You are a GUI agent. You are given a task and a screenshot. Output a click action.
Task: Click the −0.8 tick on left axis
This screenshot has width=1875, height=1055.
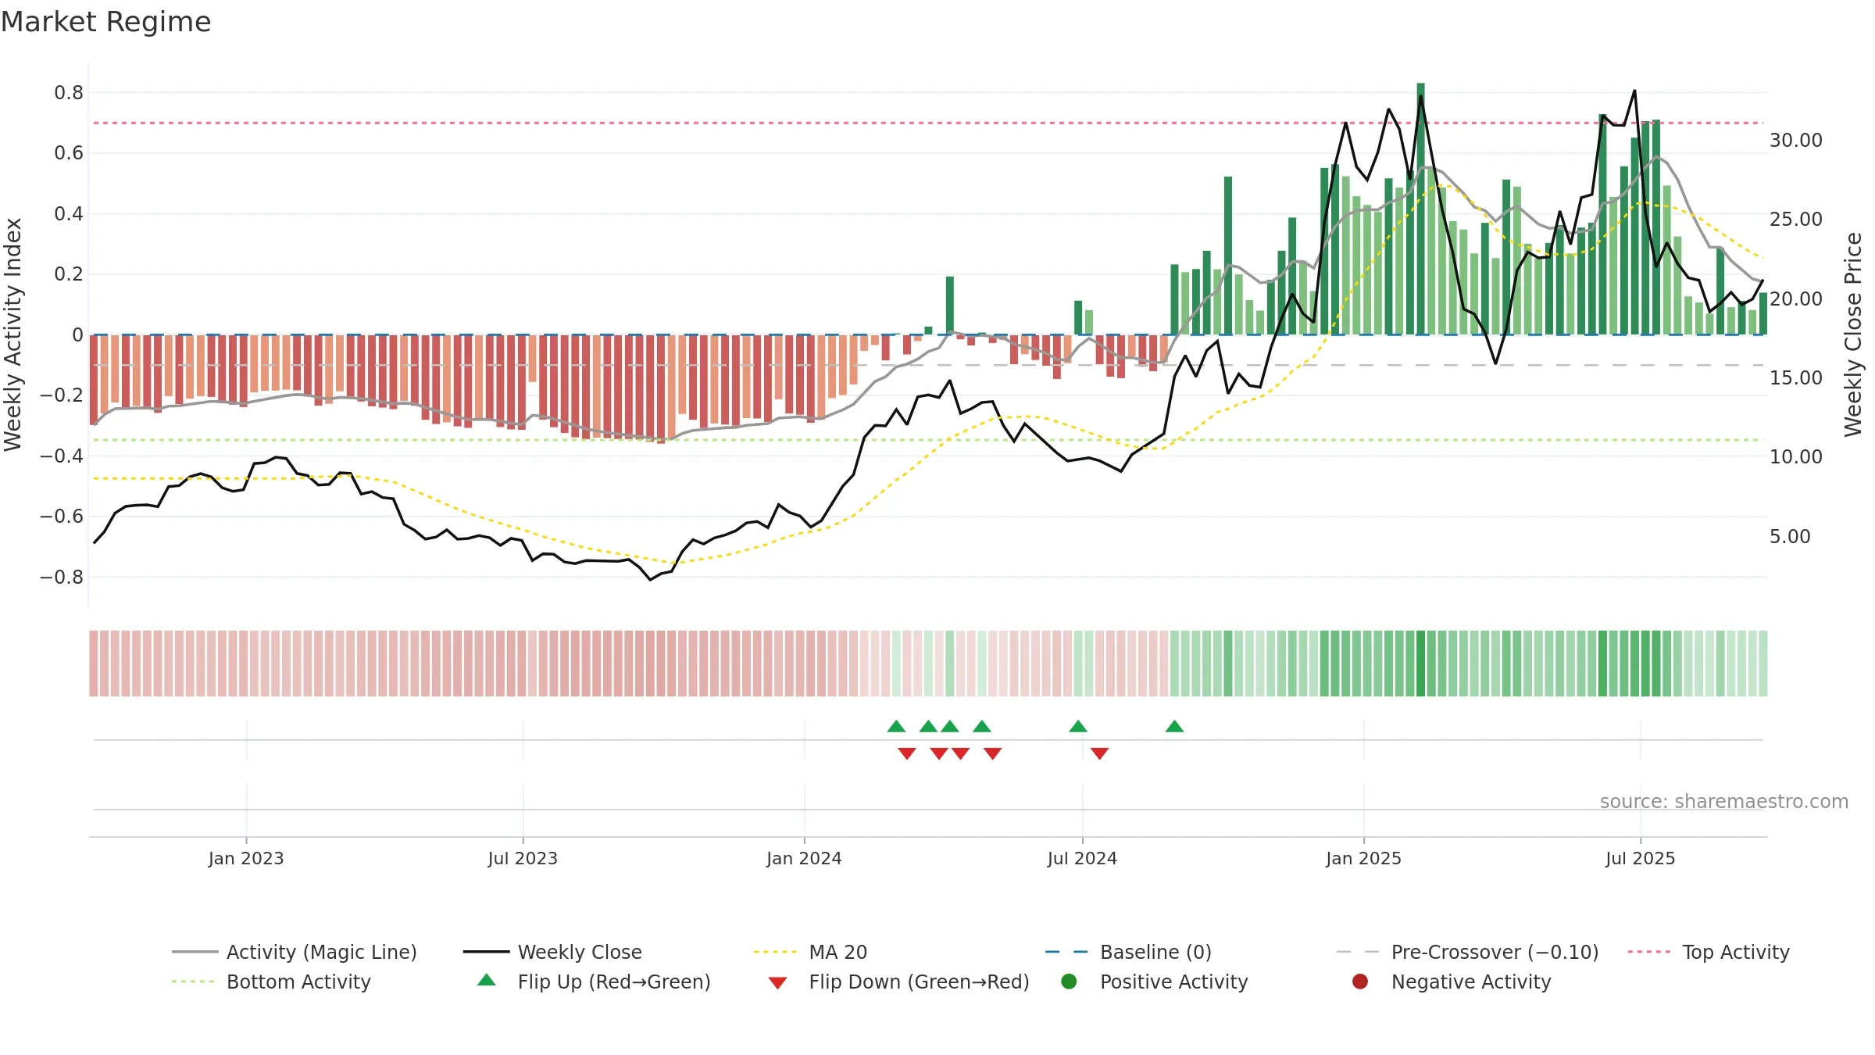[x=62, y=578]
